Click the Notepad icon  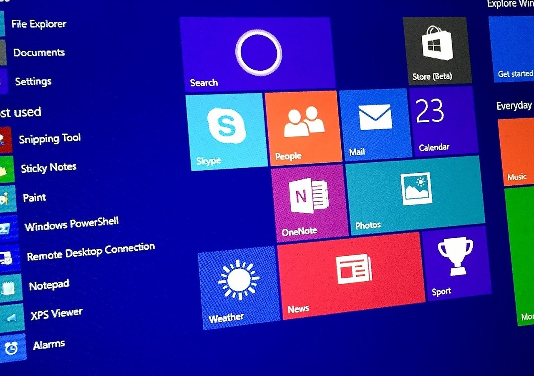coord(11,288)
